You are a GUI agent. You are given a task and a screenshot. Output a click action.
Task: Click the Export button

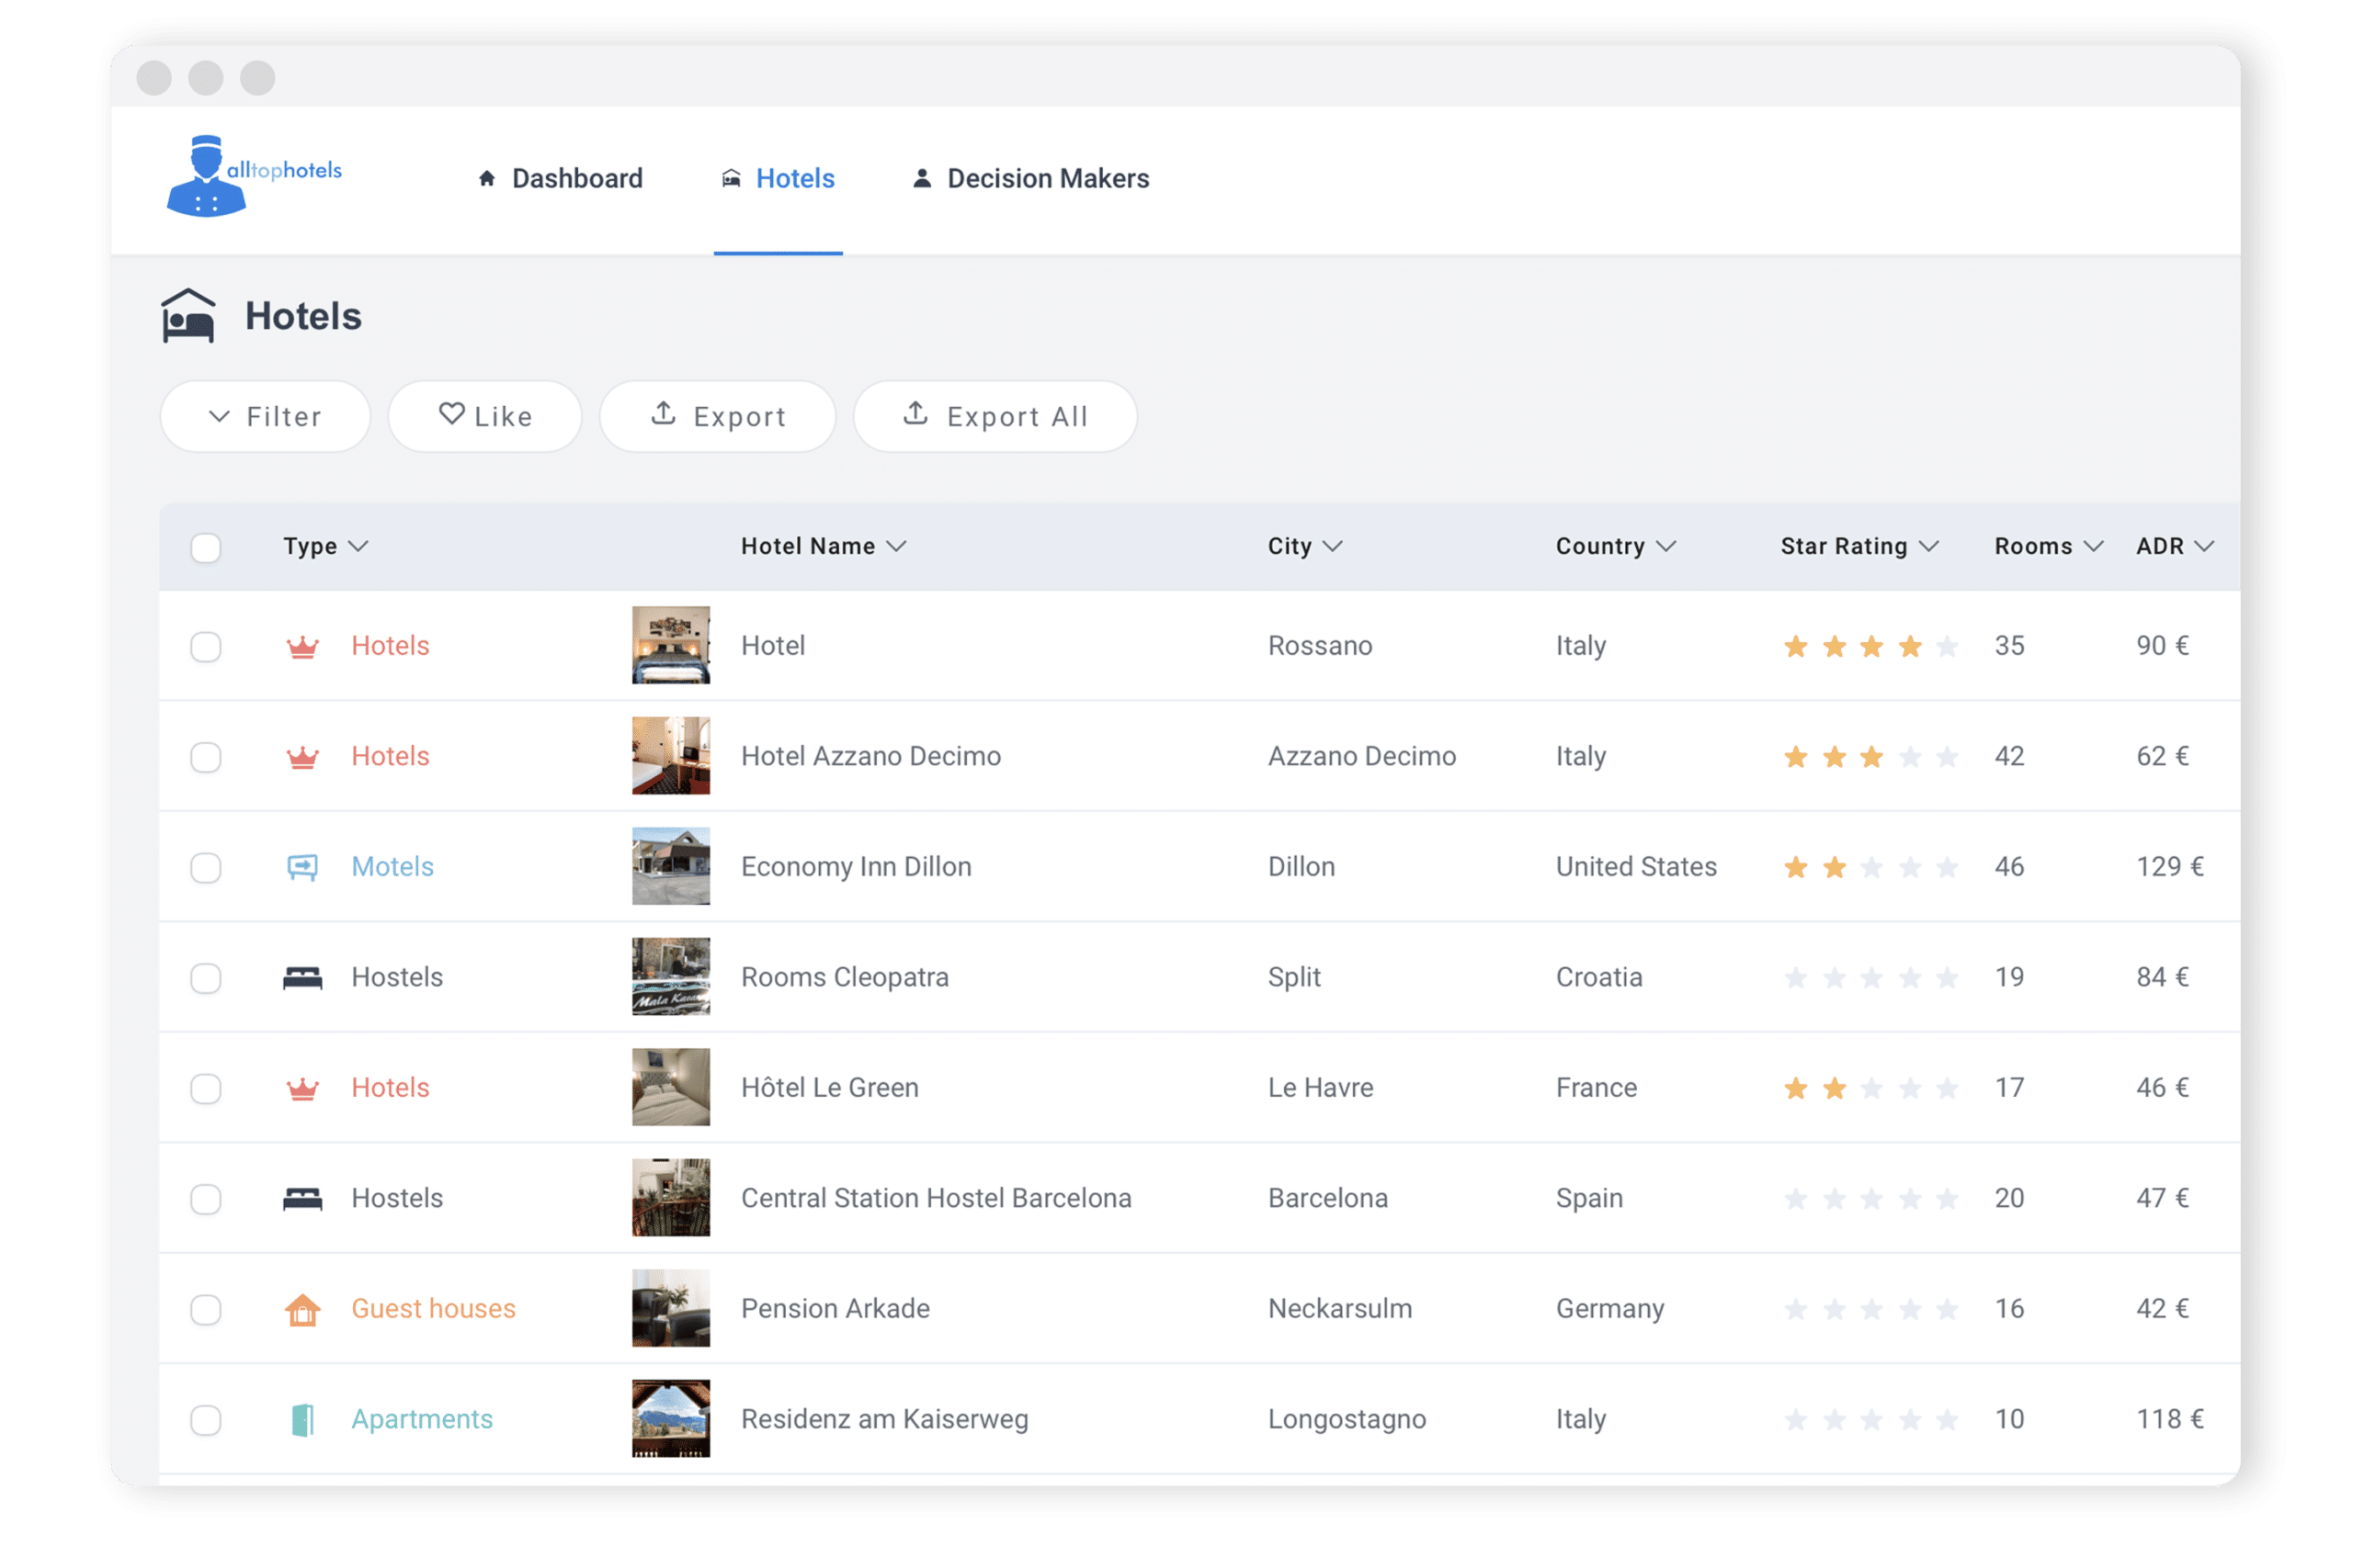click(x=717, y=416)
